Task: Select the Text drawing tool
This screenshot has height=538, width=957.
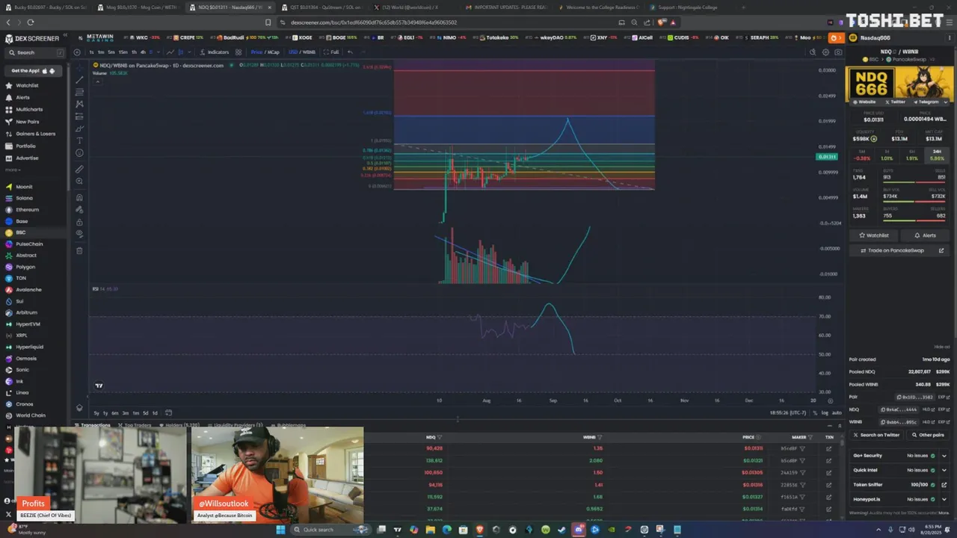Action: click(x=79, y=140)
